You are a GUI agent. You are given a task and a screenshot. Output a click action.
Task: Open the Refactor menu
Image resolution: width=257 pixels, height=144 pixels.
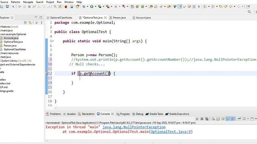pos(16,2)
